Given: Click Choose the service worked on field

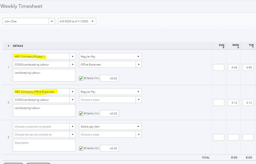Looking at the screenshot, I should coord(41,135).
